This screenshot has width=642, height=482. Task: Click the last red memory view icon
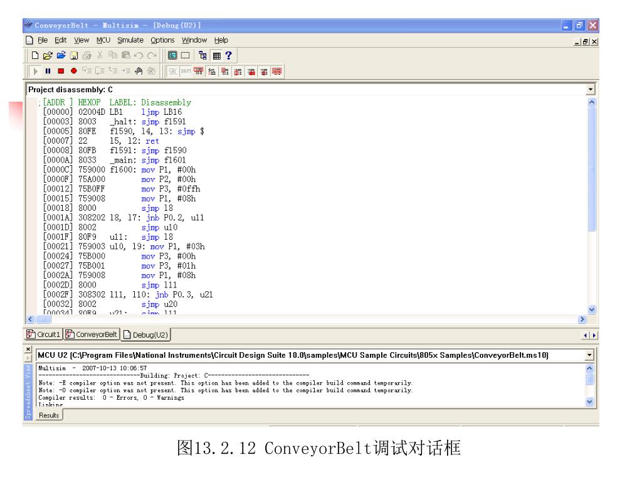(276, 72)
